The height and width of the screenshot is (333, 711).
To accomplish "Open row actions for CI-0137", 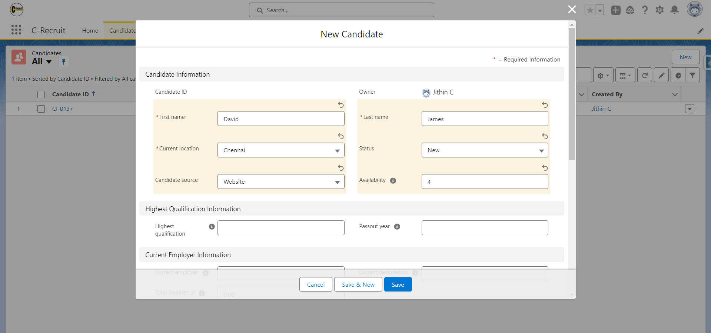I will tap(690, 109).
